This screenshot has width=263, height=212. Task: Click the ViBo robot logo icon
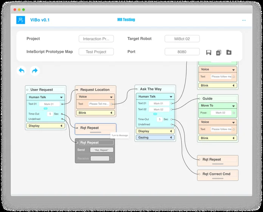coord(20,20)
